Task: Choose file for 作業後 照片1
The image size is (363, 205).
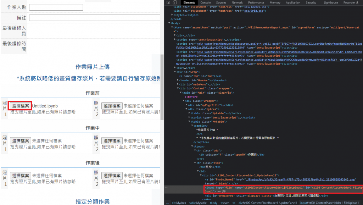Action: [21, 176]
